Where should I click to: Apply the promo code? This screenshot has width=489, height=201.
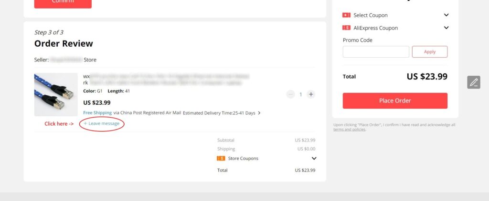[429, 51]
